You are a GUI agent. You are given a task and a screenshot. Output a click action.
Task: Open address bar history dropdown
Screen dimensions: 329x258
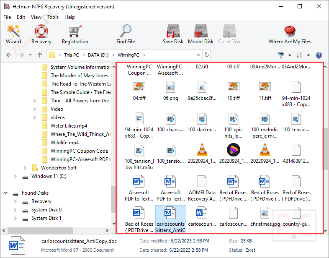tap(198, 55)
